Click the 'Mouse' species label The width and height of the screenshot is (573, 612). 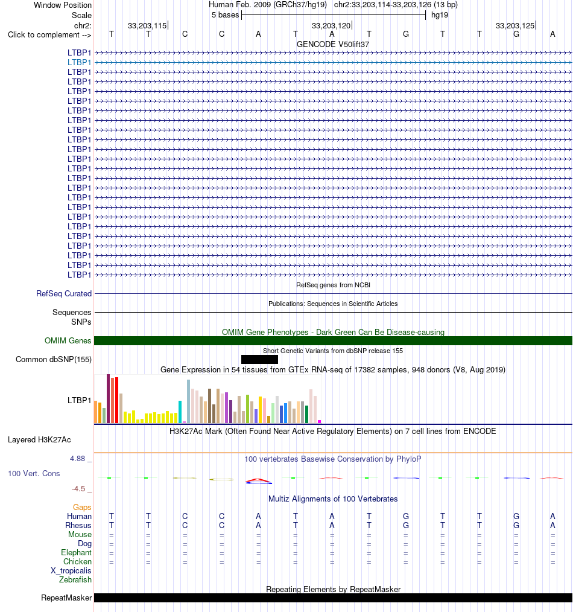pyautogui.click(x=80, y=534)
